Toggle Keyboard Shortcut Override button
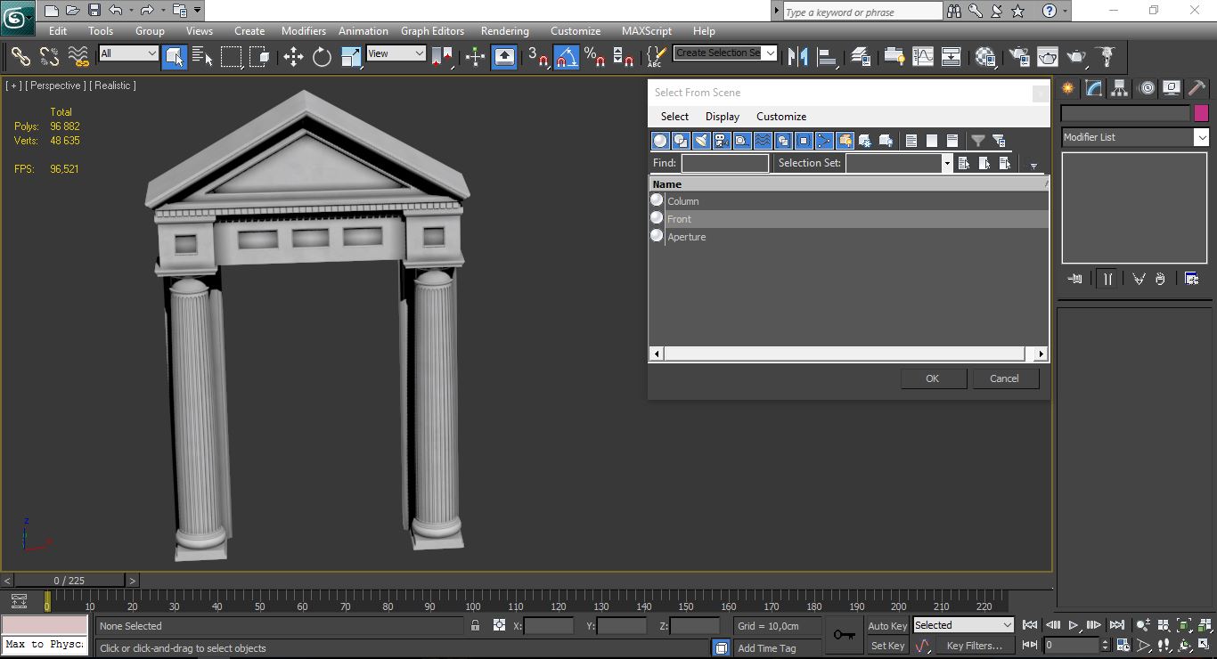The height and width of the screenshot is (659, 1217). coord(504,57)
